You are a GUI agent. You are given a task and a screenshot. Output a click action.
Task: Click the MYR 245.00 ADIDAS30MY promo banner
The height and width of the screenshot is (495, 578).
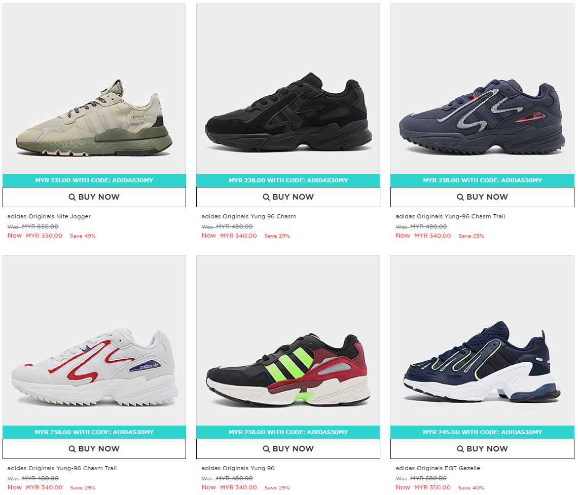click(482, 432)
